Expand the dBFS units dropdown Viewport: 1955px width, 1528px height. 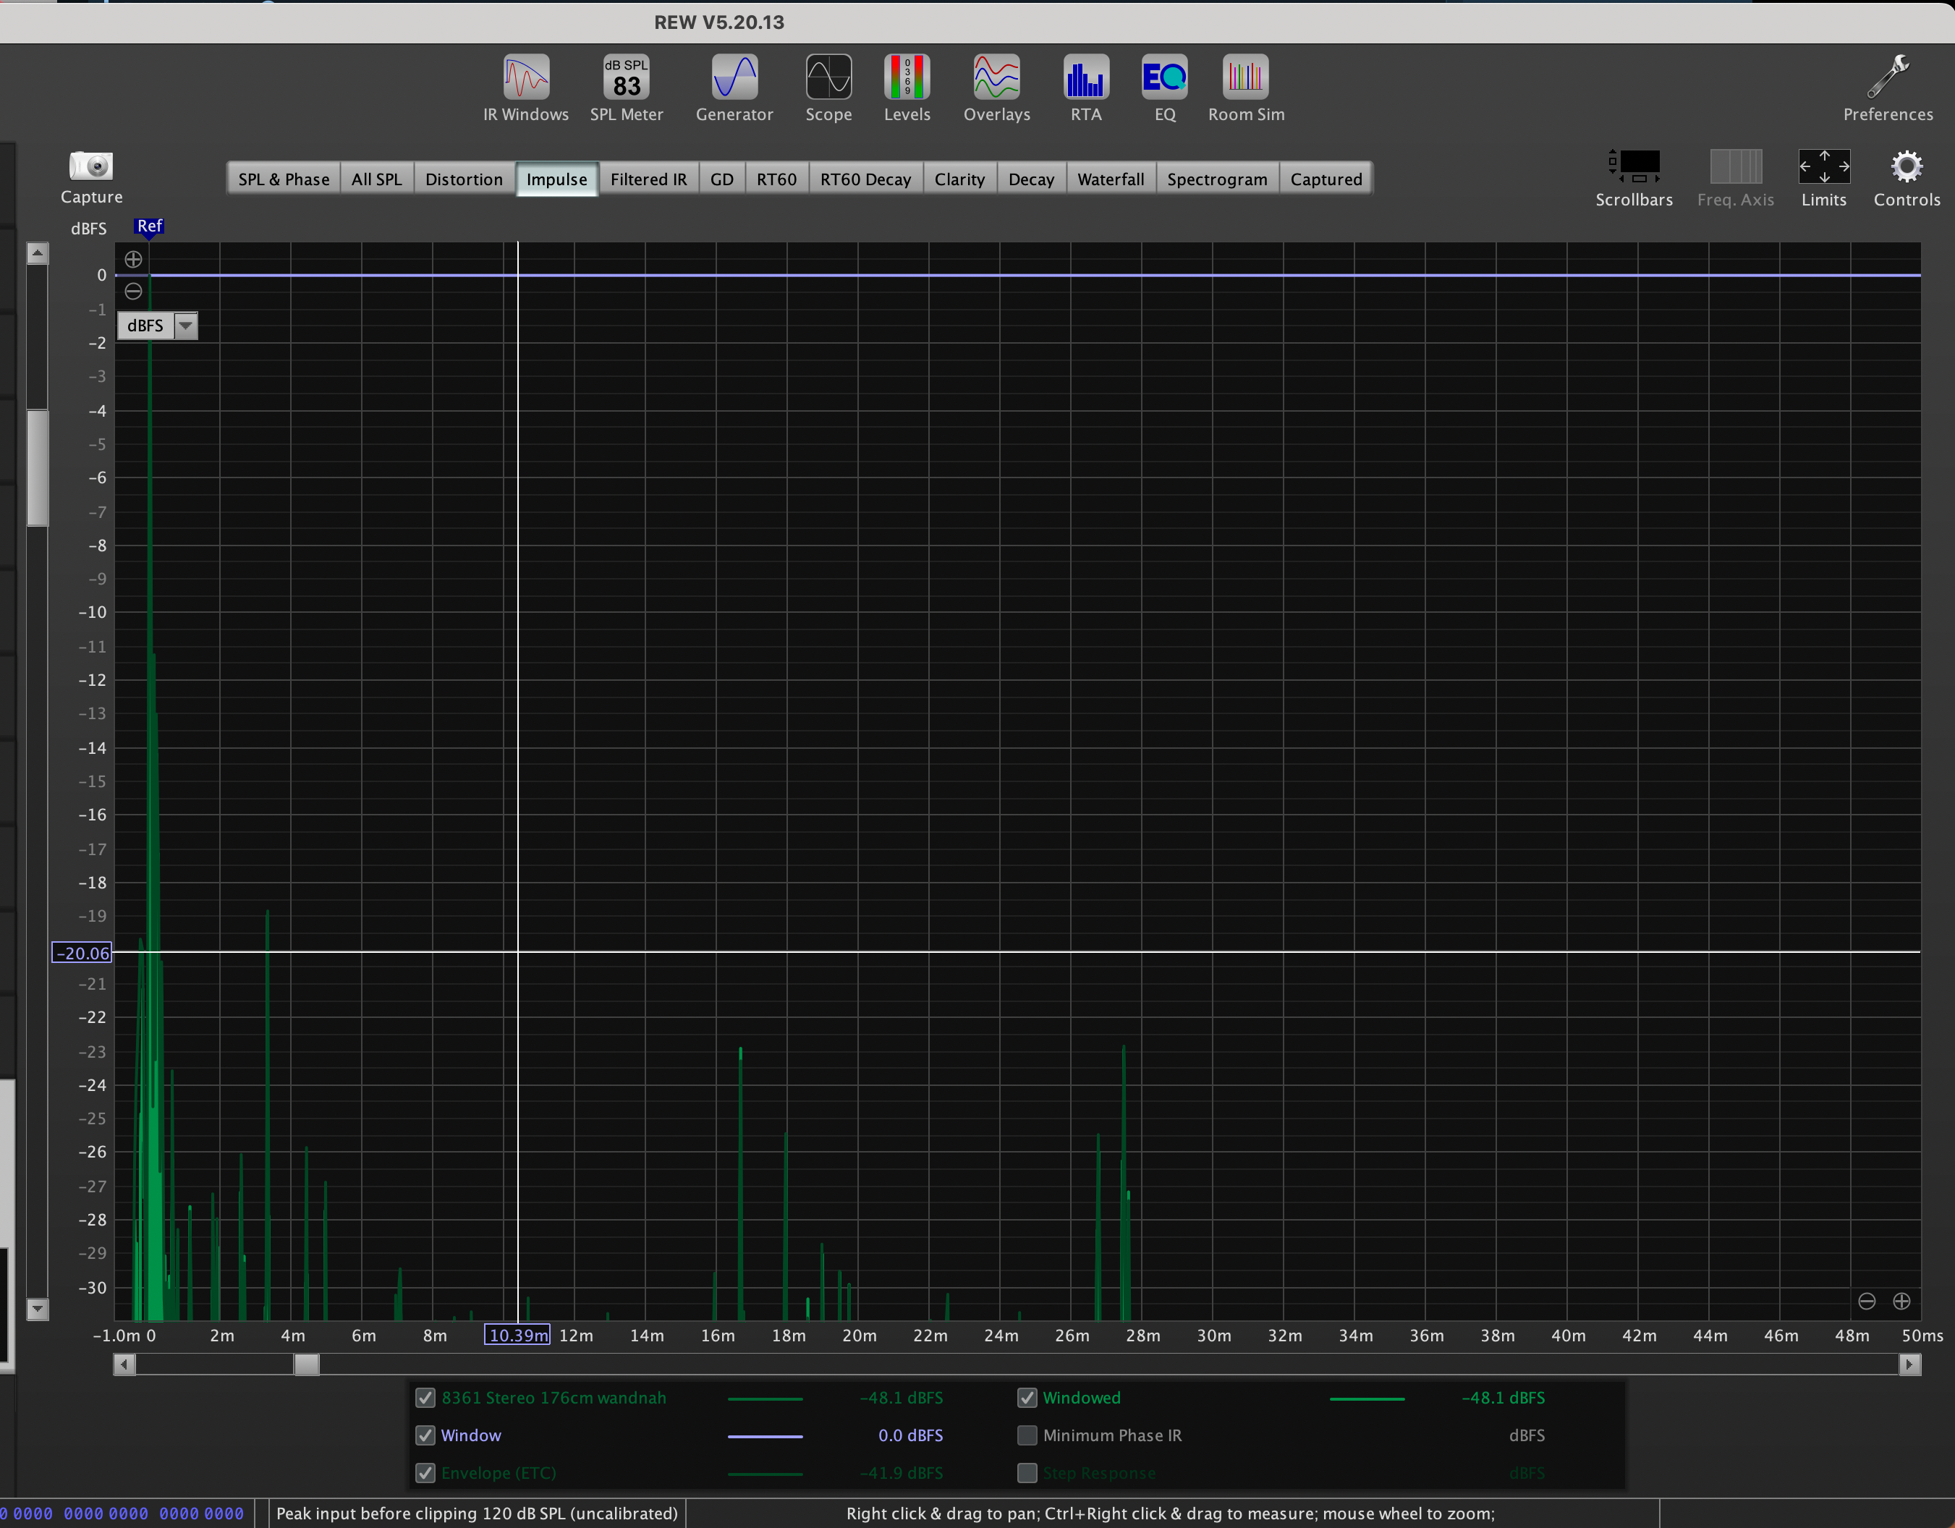185,326
